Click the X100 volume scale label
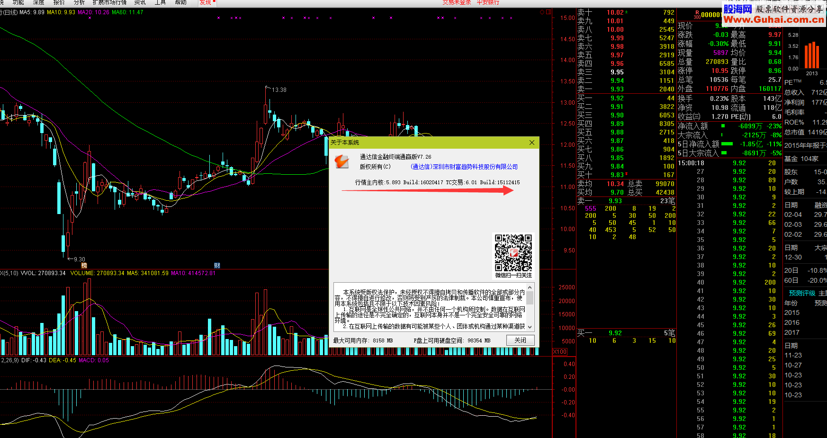The image size is (827, 438). point(560,352)
